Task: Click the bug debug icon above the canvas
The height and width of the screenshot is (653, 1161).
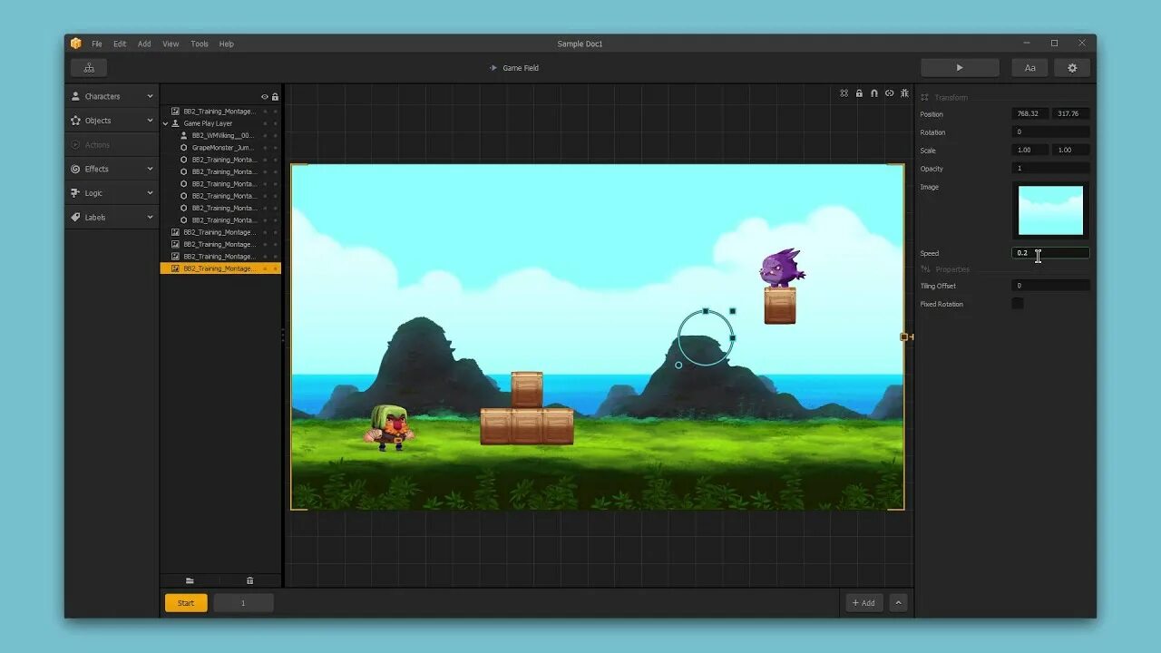Action: point(904,93)
